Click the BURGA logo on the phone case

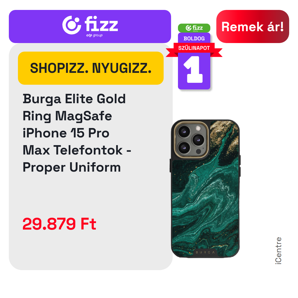point(205,252)
